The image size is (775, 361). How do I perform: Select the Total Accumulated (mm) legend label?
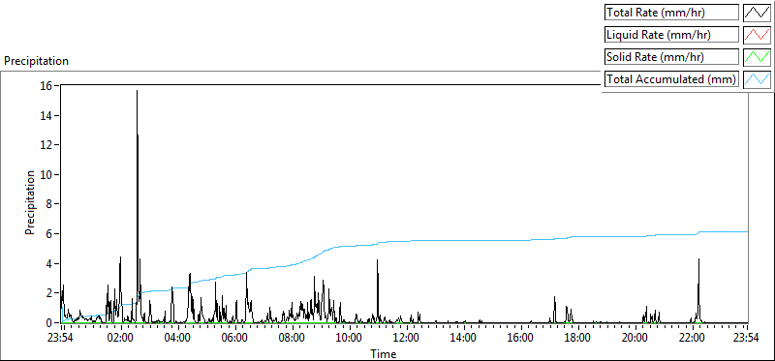(x=671, y=78)
